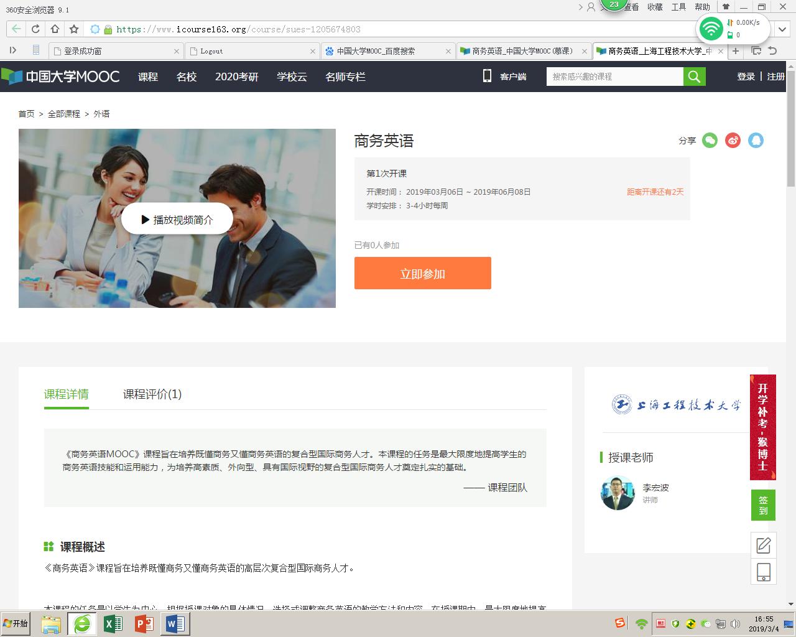This screenshot has height=637, width=796.
Task: Open a new browser tab with plus
Action: pyautogui.click(x=736, y=51)
